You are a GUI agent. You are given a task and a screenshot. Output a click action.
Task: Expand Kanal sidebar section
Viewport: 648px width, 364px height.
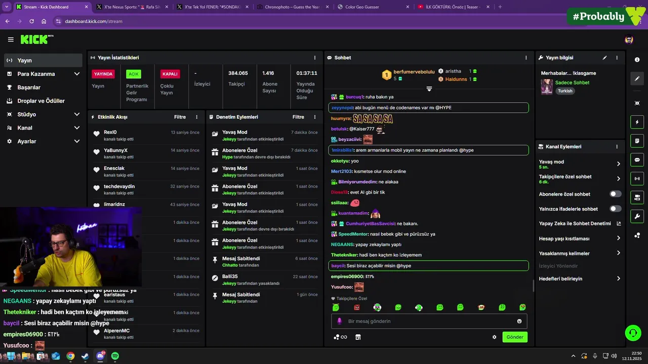tap(77, 128)
